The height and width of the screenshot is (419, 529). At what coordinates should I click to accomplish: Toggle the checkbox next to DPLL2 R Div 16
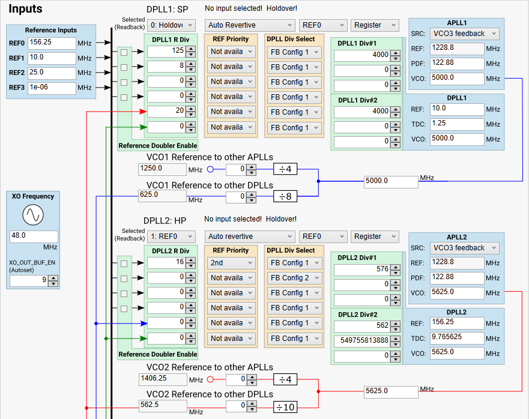pyautogui.click(x=124, y=263)
